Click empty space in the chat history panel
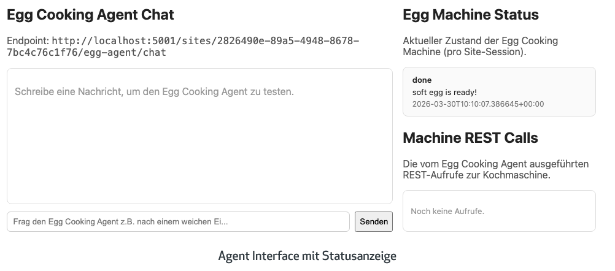This screenshot has height=271, width=615. [x=199, y=153]
